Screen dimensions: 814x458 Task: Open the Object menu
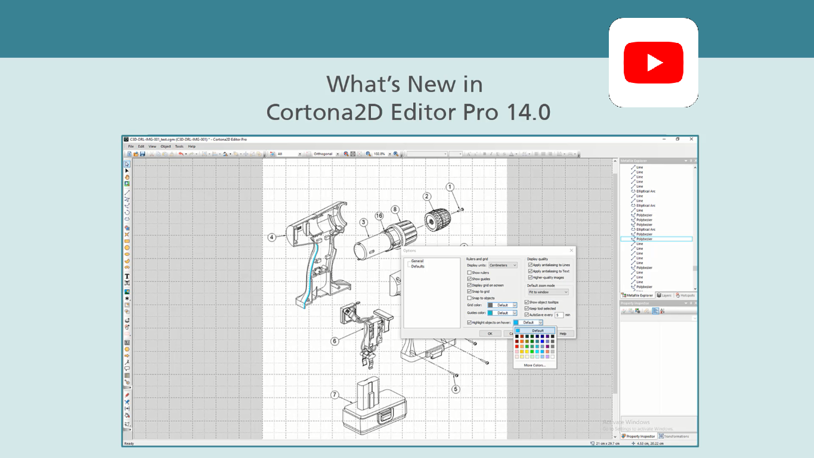[166, 146]
